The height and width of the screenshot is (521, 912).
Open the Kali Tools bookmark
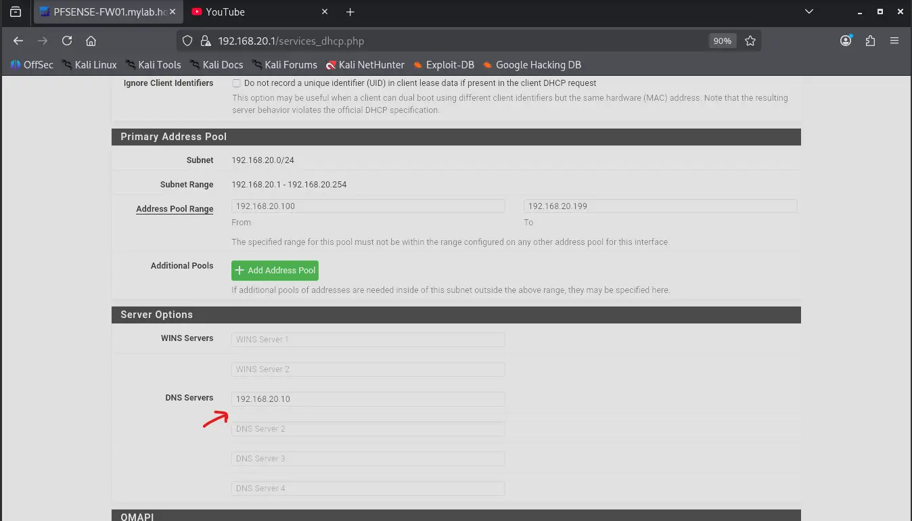pyautogui.click(x=153, y=65)
